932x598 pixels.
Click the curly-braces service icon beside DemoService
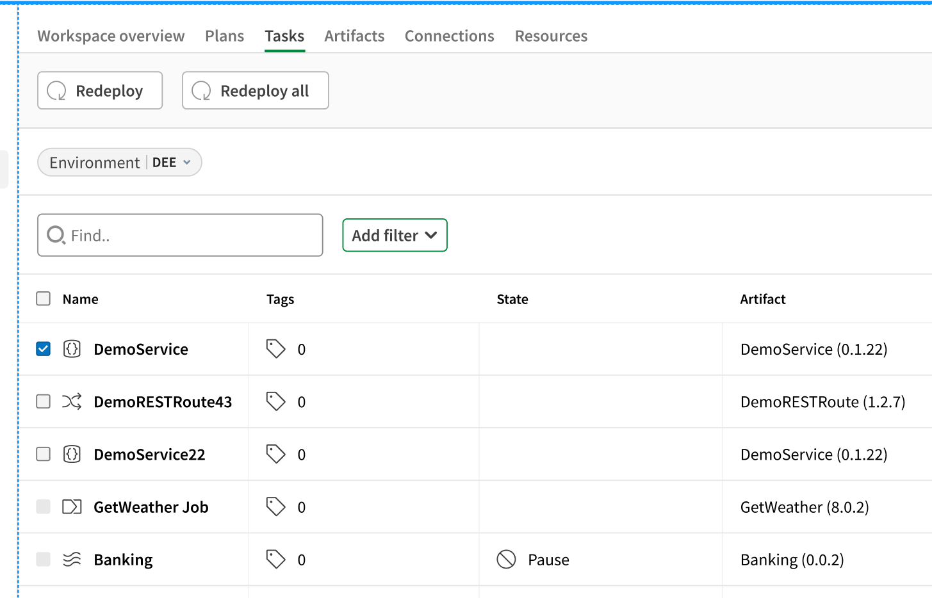[72, 349]
